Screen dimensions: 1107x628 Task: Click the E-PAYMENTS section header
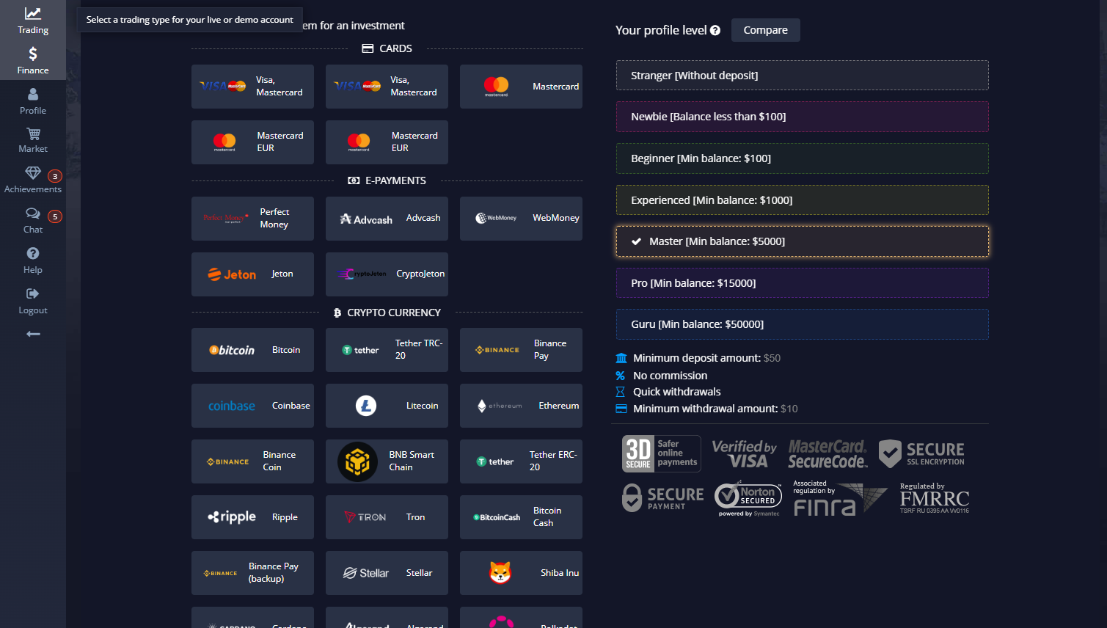(387, 180)
